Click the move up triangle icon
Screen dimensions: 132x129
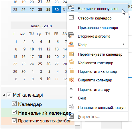(x=71, y=89)
